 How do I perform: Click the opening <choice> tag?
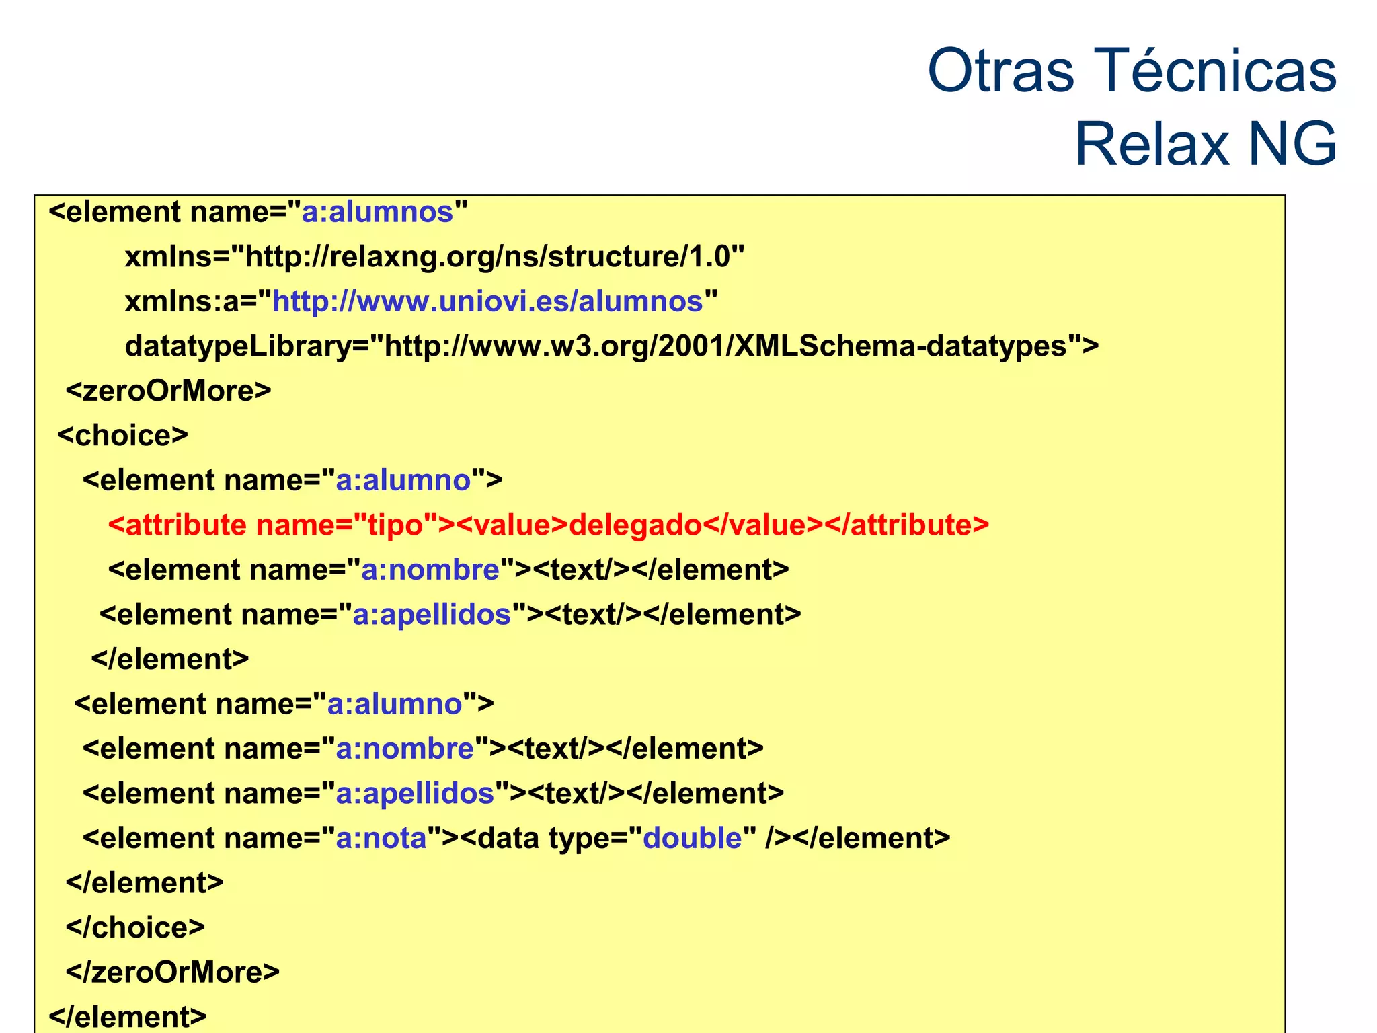coord(123,436)
